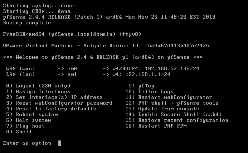This screenshot has width=248, height=153.
Task: Click the cursor after "Enter an option:"
Action: pyautogui.click(x=59, y=143)
